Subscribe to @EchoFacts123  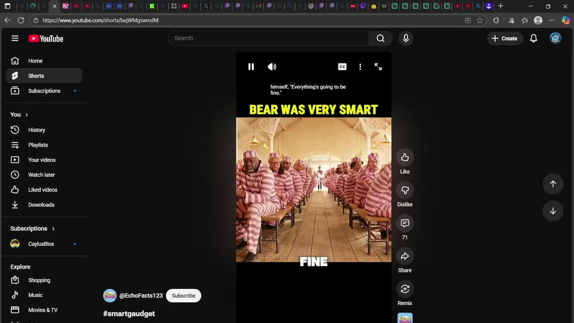[x=183, y=296]
